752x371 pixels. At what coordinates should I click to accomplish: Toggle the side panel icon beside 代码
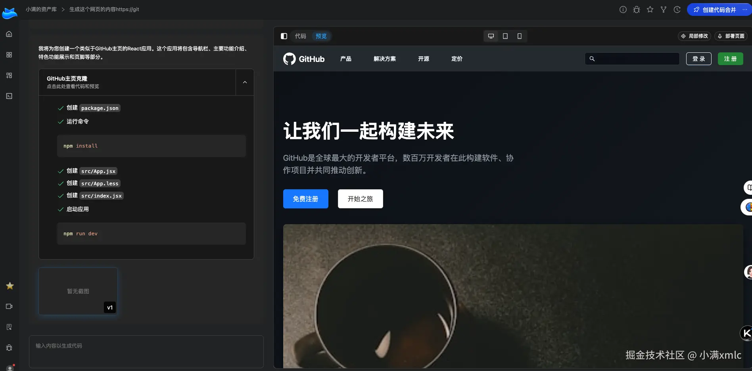284,36
